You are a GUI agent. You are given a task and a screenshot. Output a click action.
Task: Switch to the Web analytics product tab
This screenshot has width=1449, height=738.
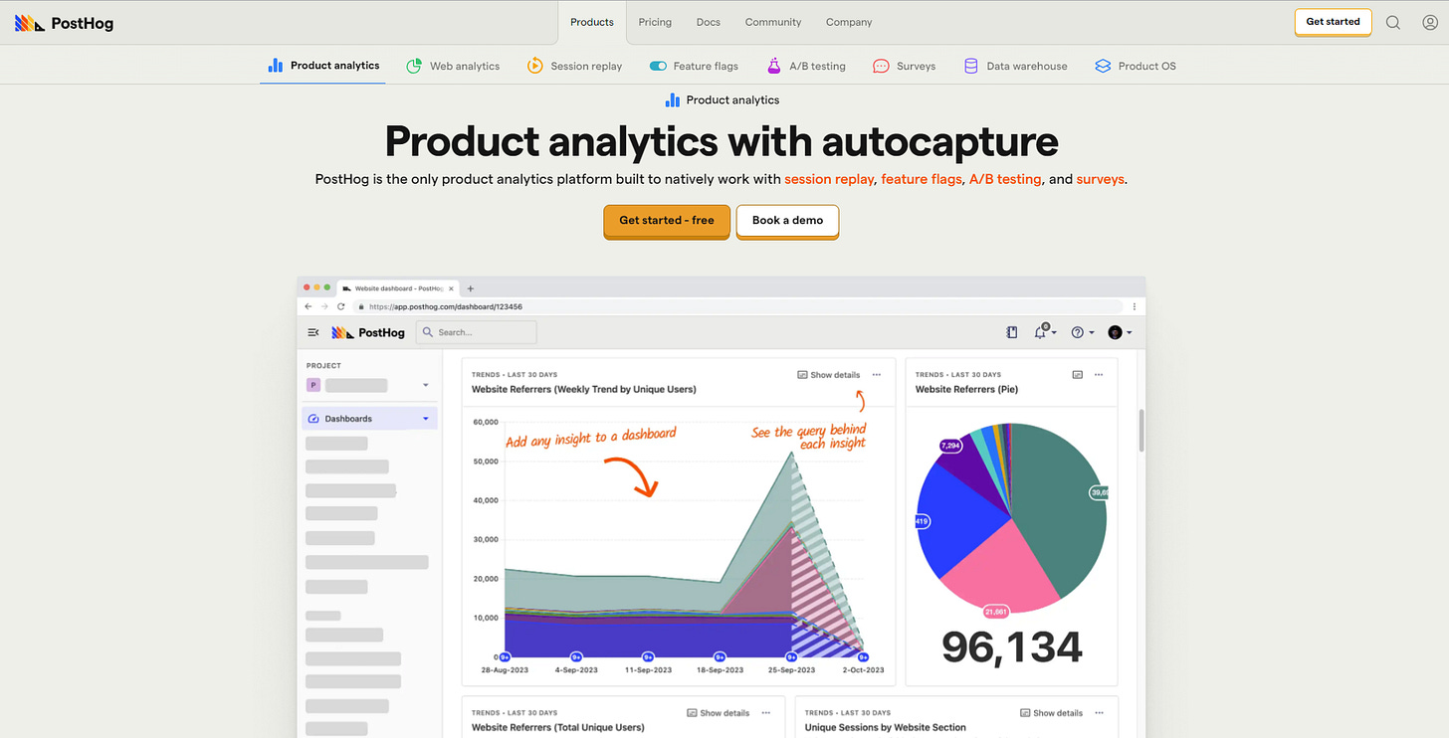453,66
